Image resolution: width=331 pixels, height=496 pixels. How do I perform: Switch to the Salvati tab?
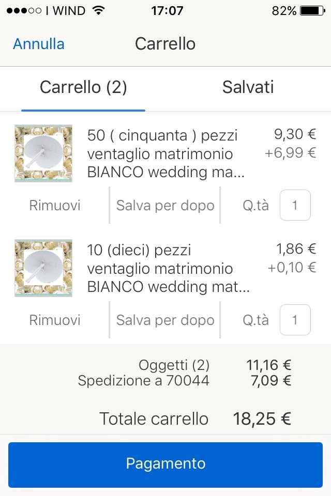pyautogui.click(x=248, y=87)
